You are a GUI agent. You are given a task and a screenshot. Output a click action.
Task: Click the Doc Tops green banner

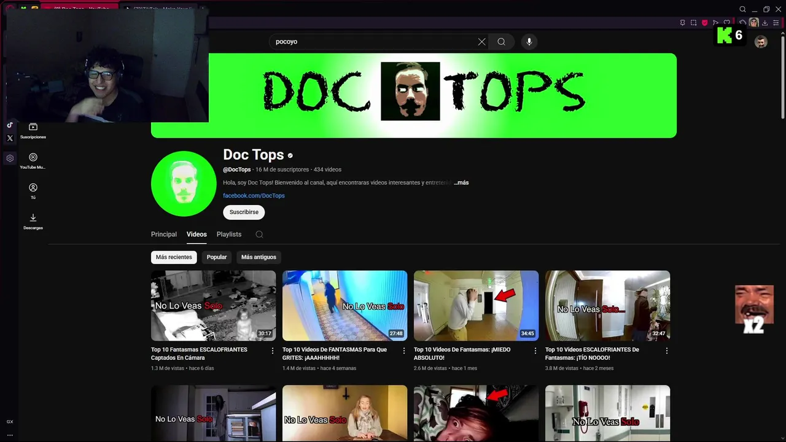pos(414,95)
